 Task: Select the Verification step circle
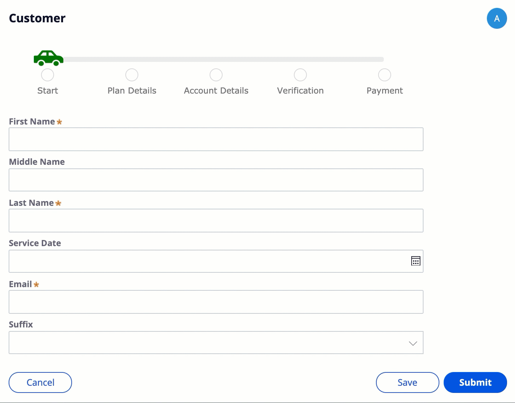click(300, 75)
